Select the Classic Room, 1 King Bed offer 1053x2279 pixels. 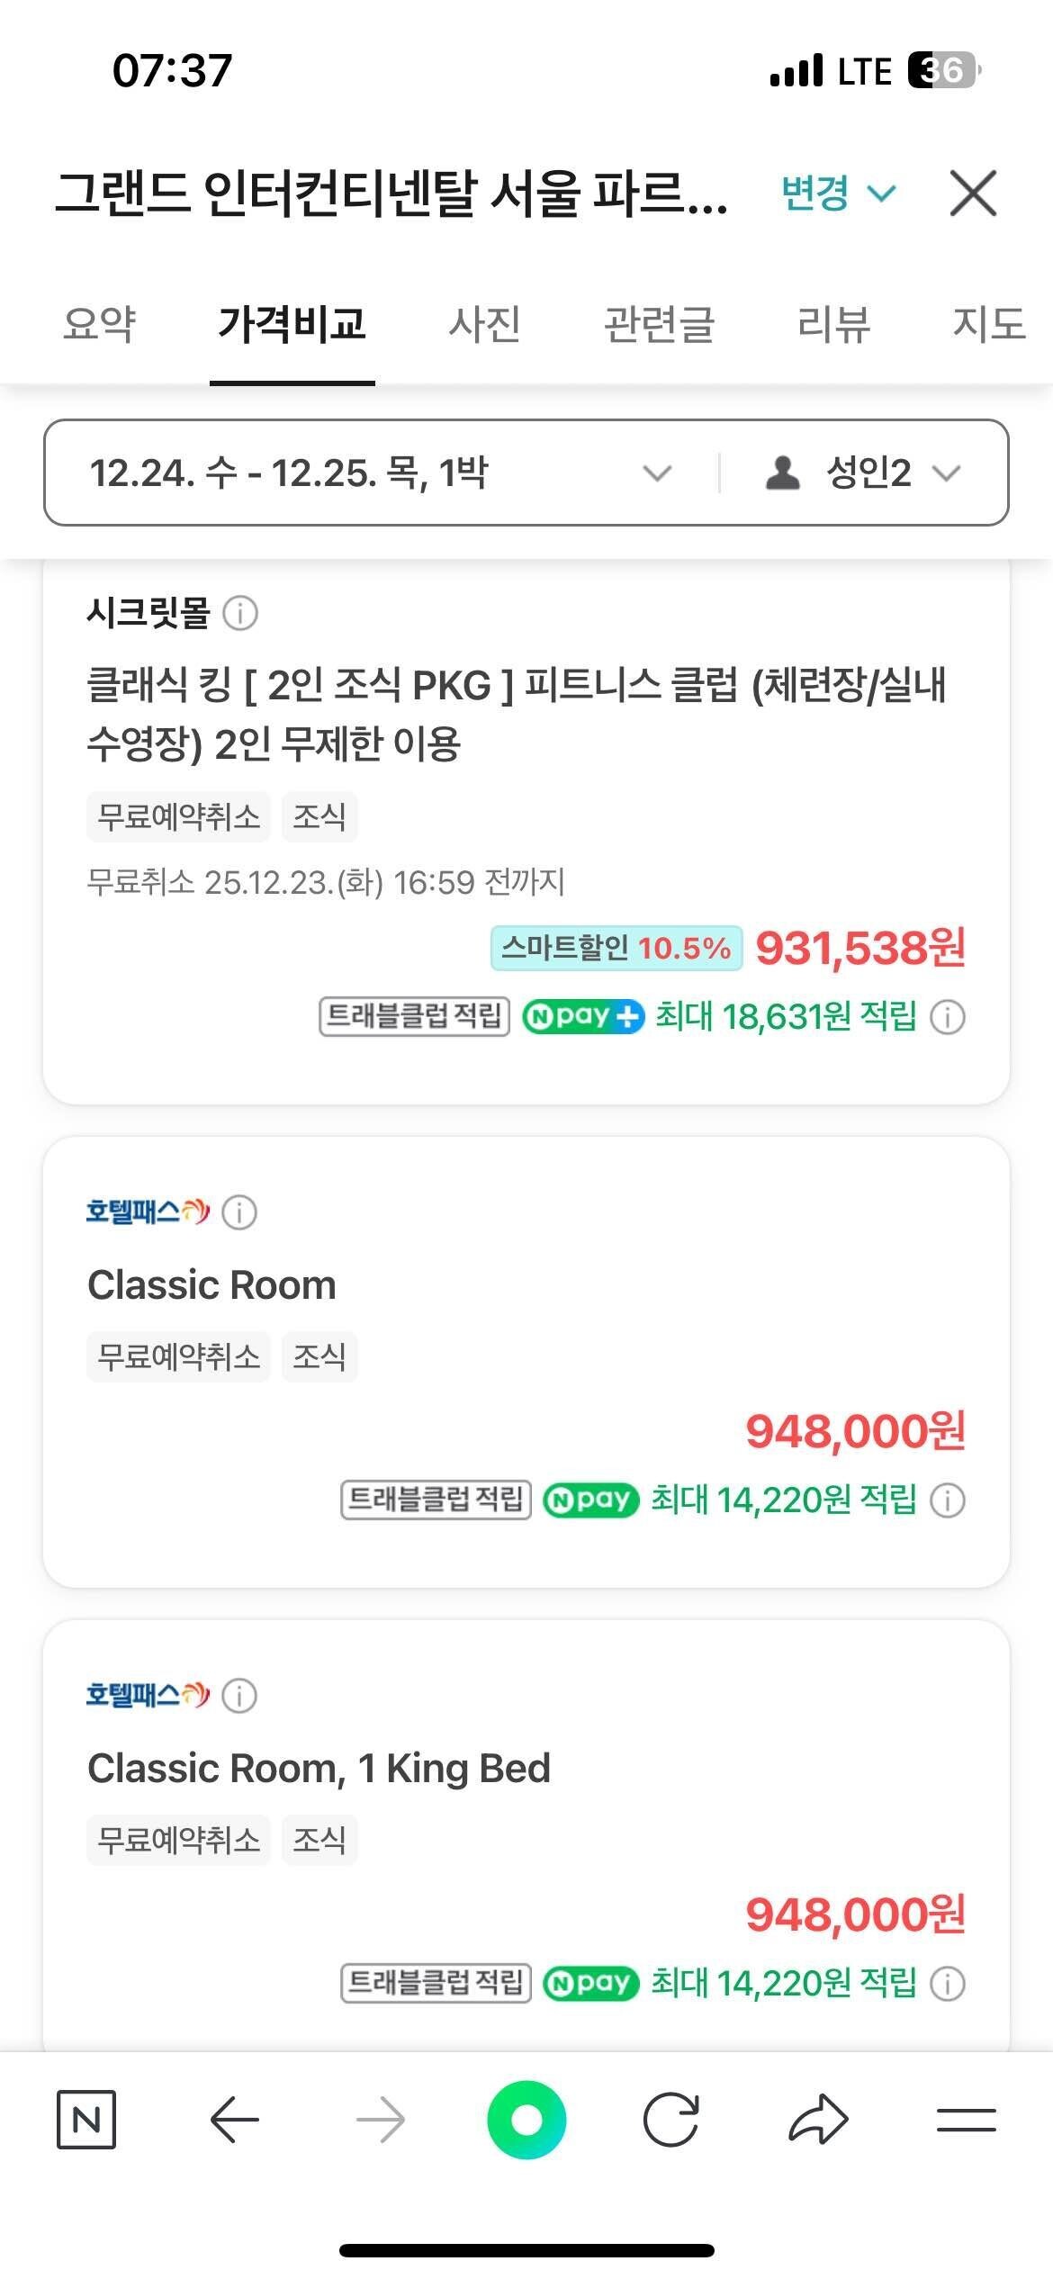pyautogui.click(x=319, y=1766)
